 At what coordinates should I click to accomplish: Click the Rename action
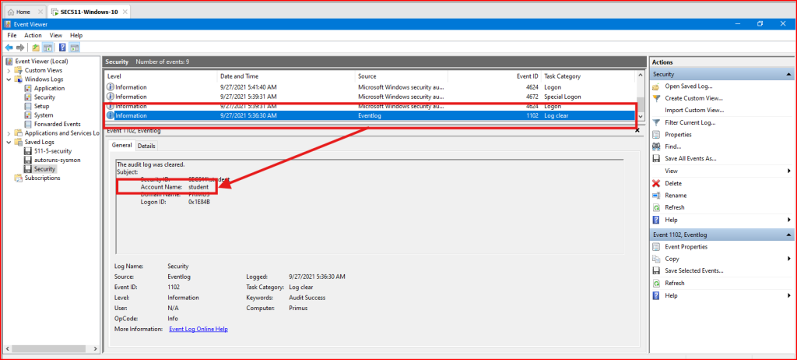675,196
